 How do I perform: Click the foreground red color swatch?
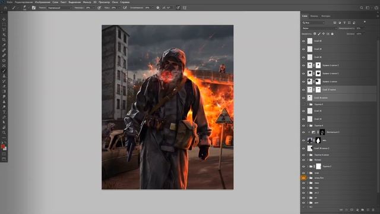point(2,146)
